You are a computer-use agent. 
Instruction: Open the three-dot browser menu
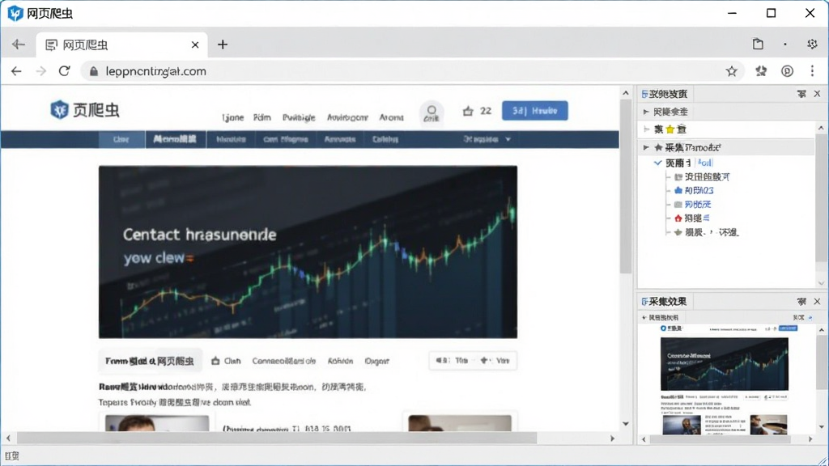pyautogui.click(x=812, y=71)
